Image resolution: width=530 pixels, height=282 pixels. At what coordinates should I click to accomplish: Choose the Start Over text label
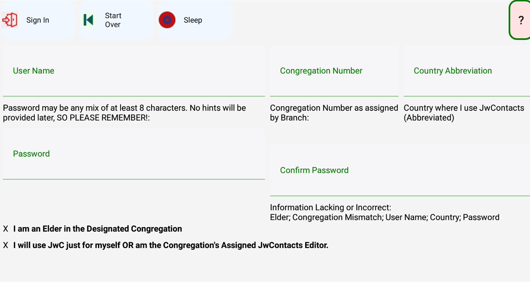(113, 20)
